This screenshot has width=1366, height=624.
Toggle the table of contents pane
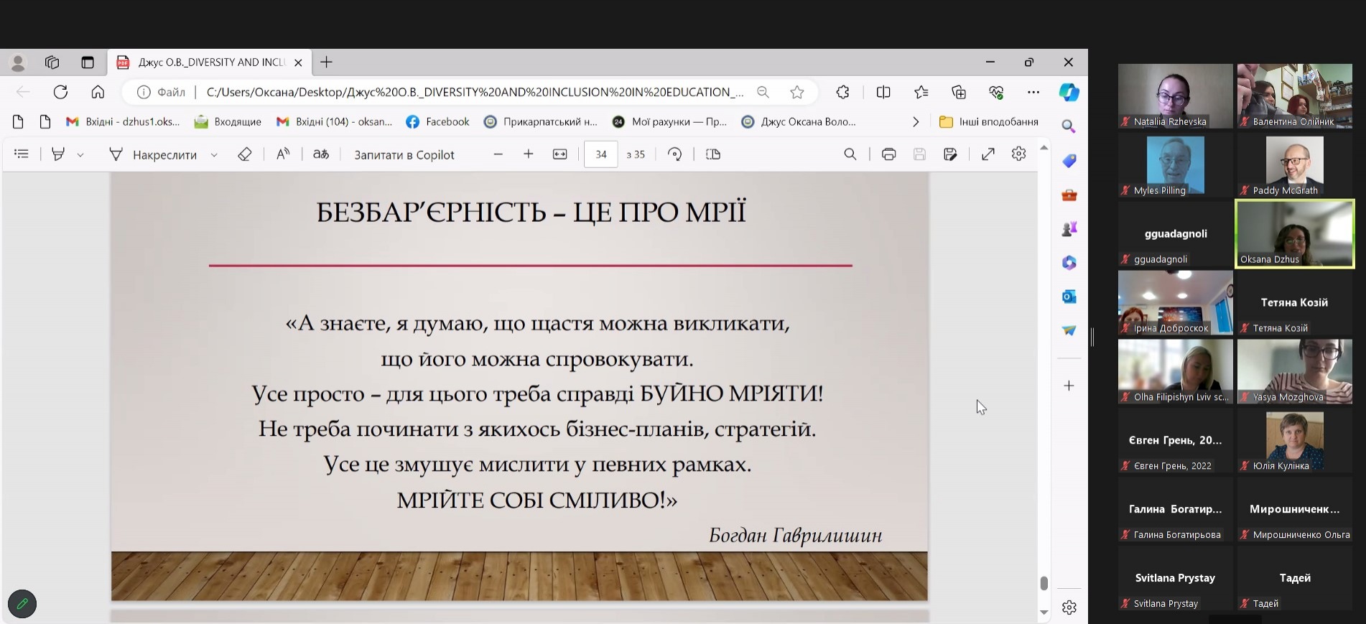pyautogui.click(x=22, y=154)
